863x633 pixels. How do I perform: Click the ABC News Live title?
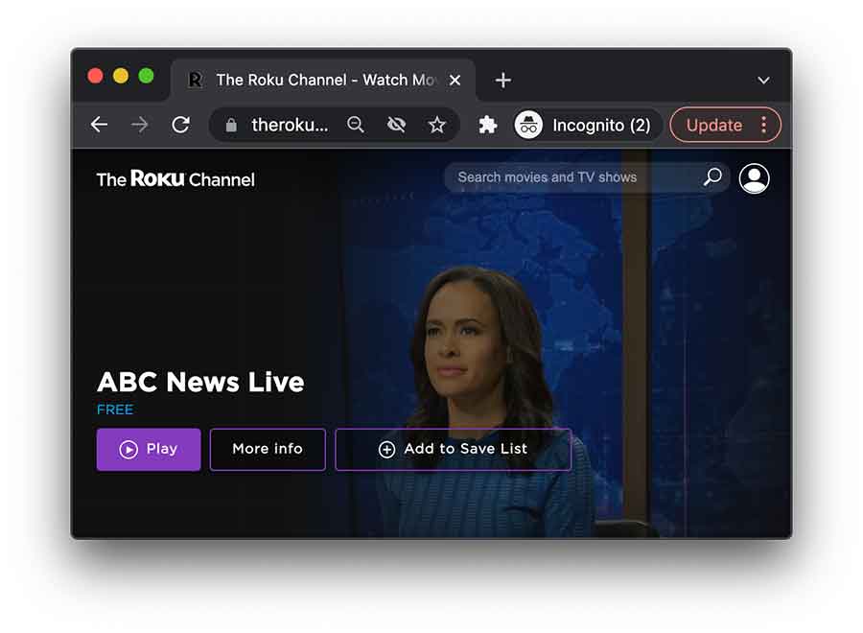[x=200, y=382]
